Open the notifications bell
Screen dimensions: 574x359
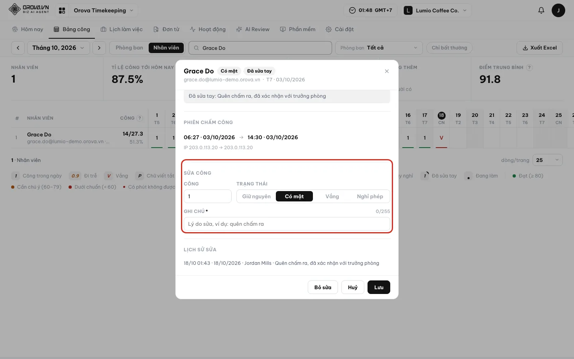(x=541, y=10)
